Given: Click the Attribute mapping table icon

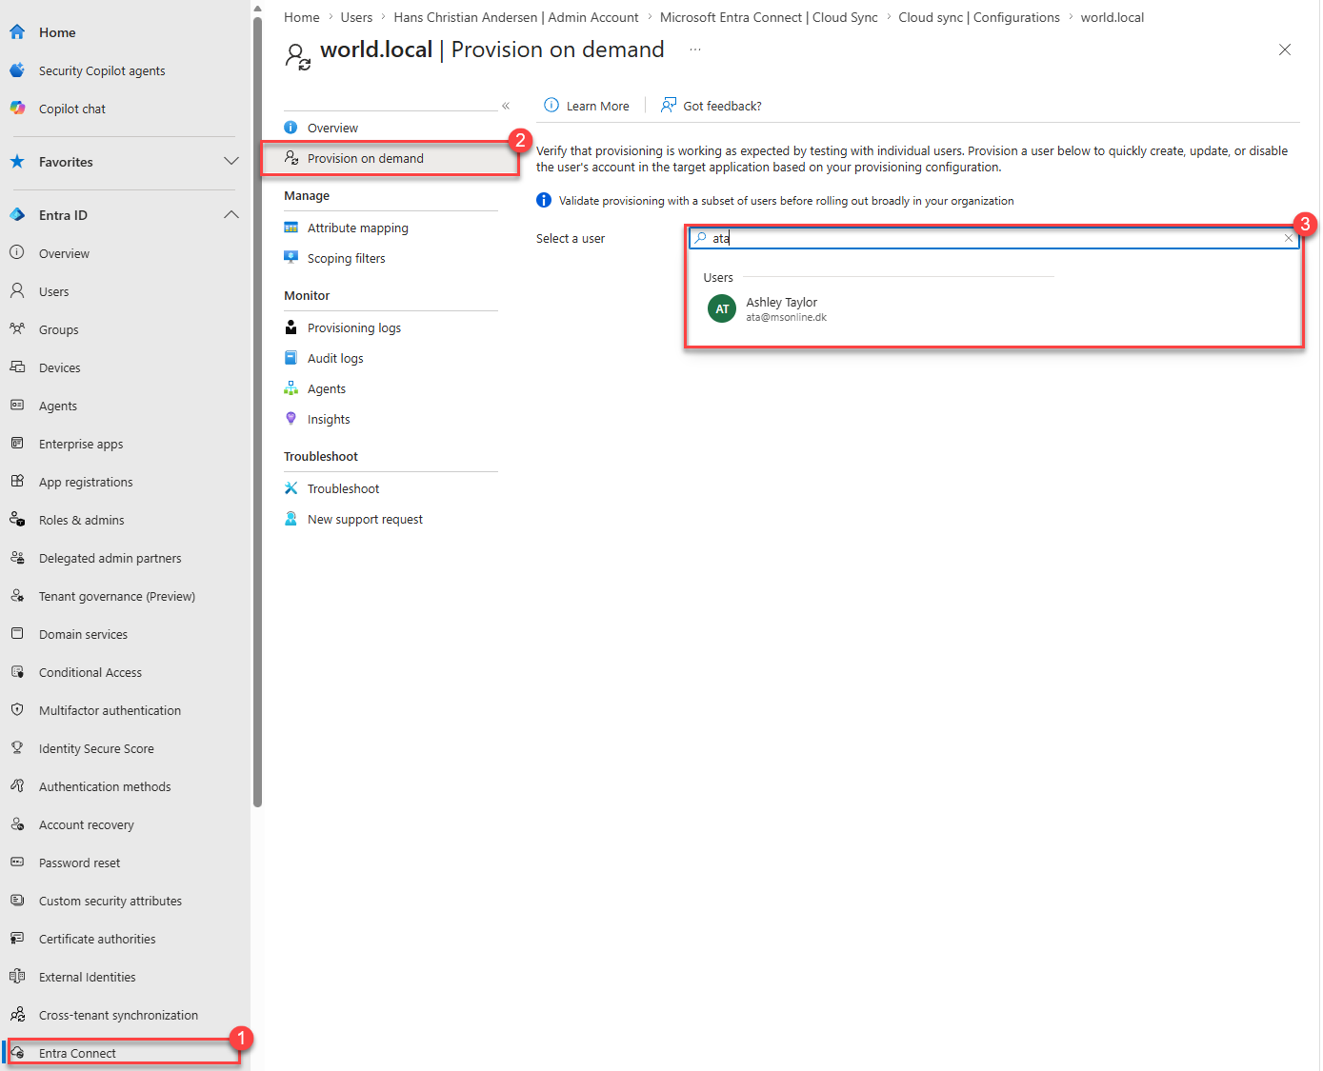Looking at the screenshot, I should pyautogui.click(x=291, y=228).
